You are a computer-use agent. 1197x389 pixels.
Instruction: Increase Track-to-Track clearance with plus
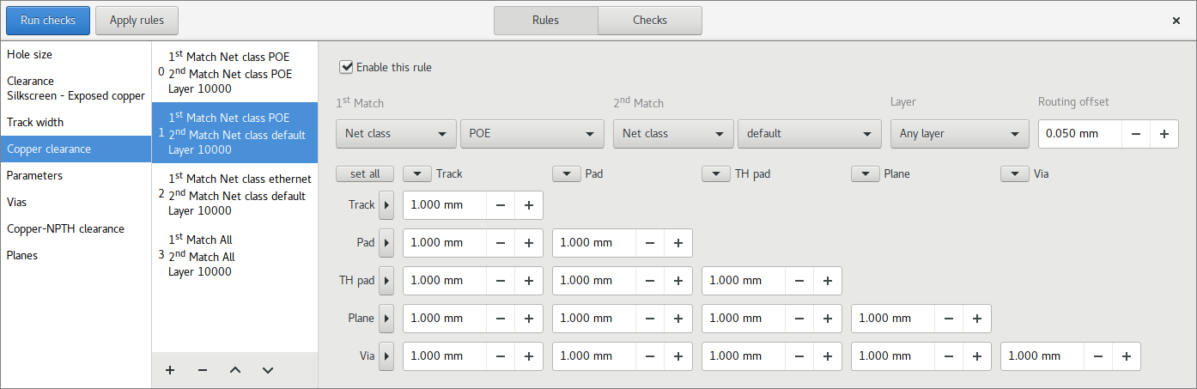(529, 205)
